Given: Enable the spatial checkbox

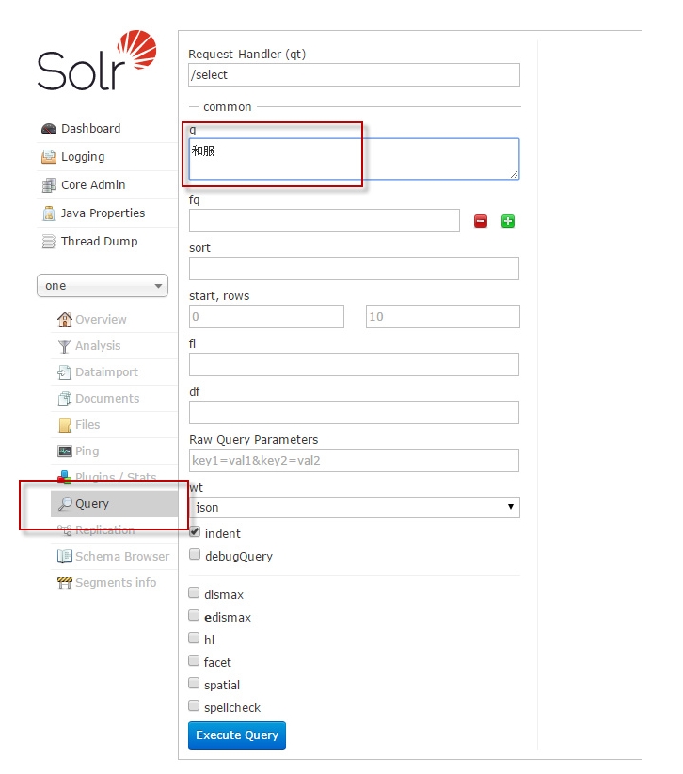Looking at the screenshot, I should [194, 683].
